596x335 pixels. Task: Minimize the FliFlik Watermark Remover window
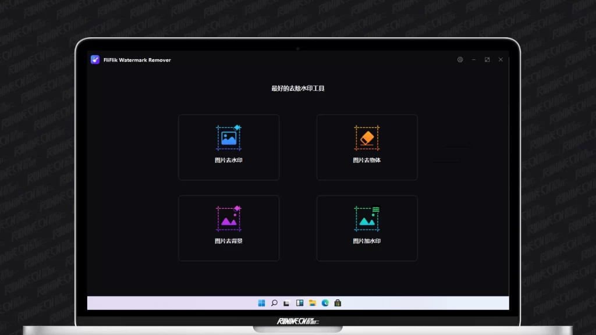(474, 60)
